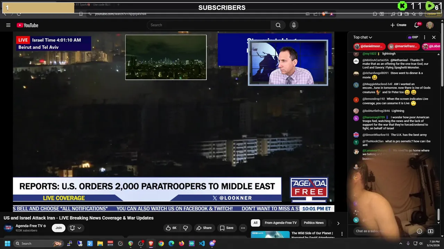Open File Explorer from the taskbar
The image size is (444, 249).
pyautogui.click(x=100, y=243)
